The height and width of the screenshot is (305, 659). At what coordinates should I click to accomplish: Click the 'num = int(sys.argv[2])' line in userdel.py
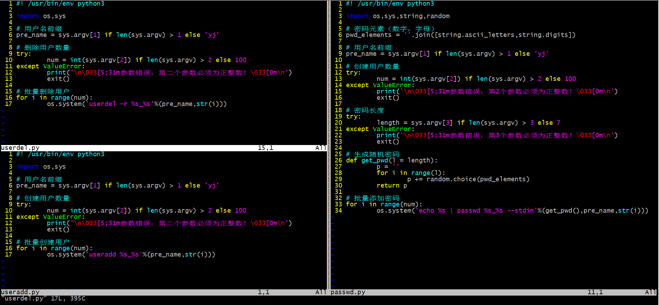147,60
